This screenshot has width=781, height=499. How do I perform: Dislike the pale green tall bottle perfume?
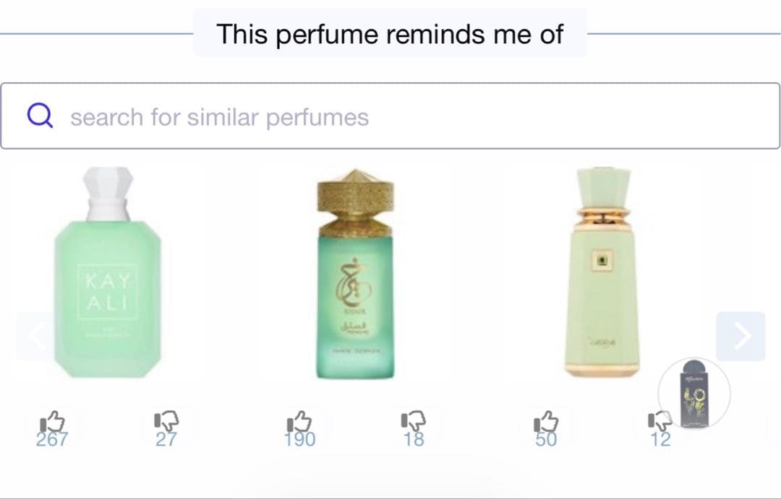[x=657, y=422]
